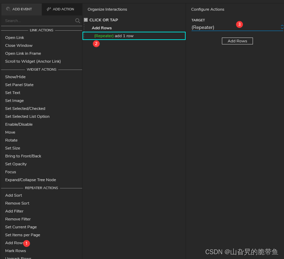Choose Open Link in Frame action
This screenshot has height=259, width=284.
(23, 53)
